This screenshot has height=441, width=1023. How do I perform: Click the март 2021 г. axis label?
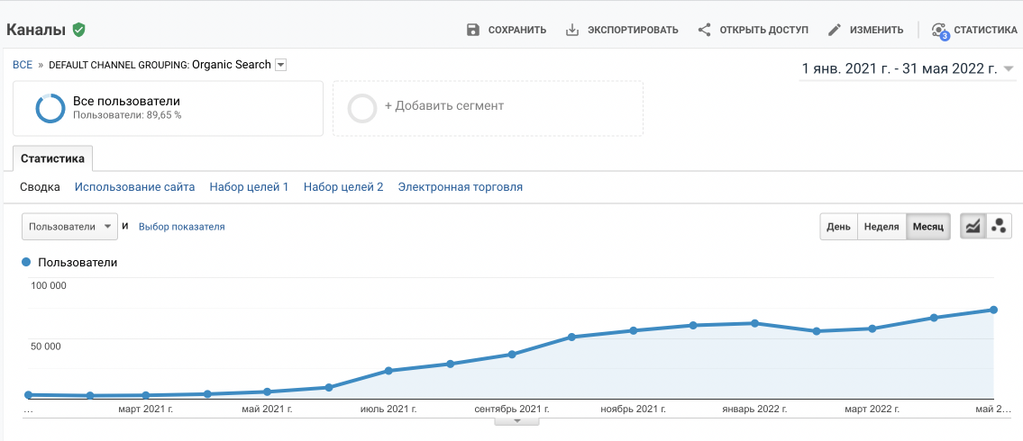(145, 409)
